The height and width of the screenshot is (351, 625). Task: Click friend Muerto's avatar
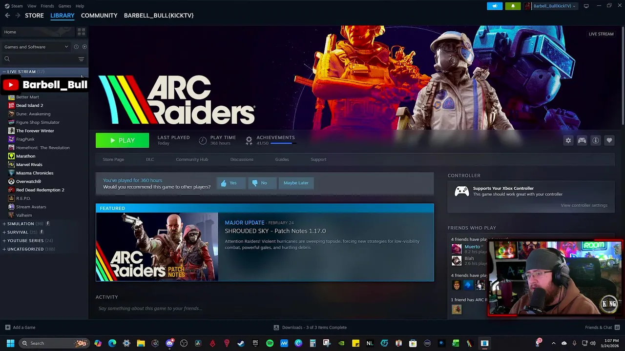pos(457,249)
